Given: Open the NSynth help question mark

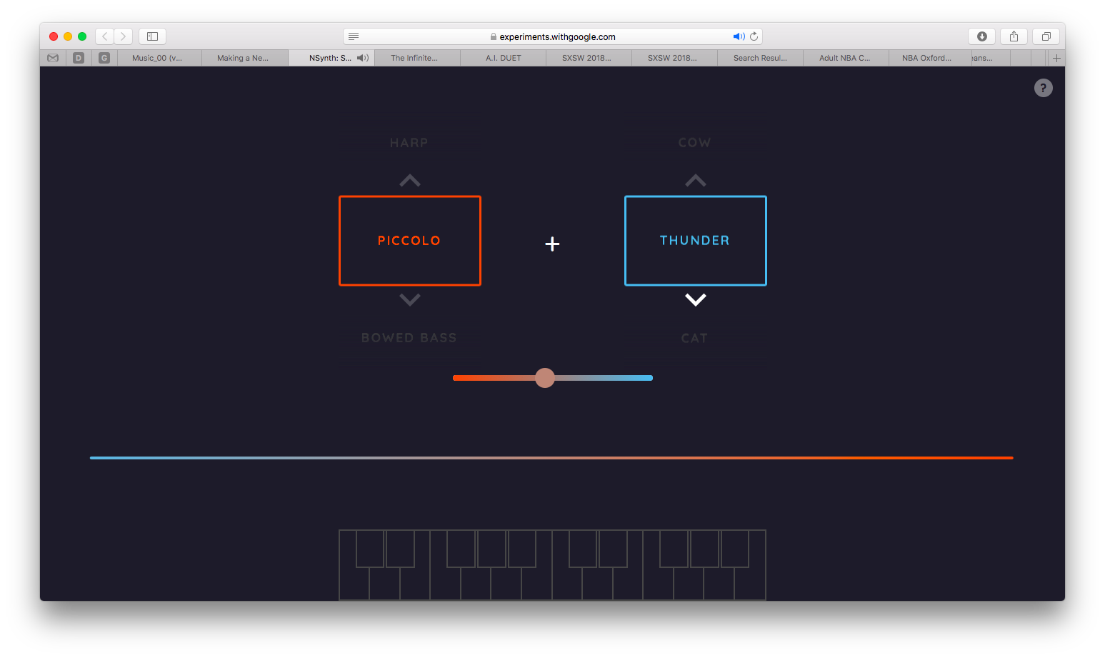Looking at the screenshot, I should [1043, 87].
